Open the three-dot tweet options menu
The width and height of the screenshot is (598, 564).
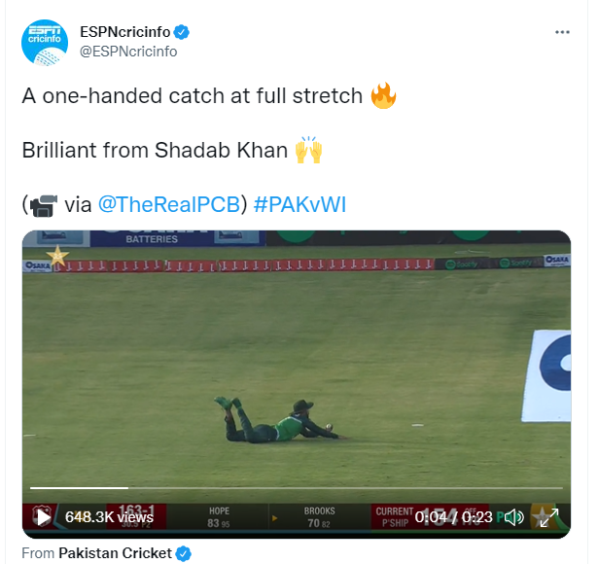coord(562,32)
